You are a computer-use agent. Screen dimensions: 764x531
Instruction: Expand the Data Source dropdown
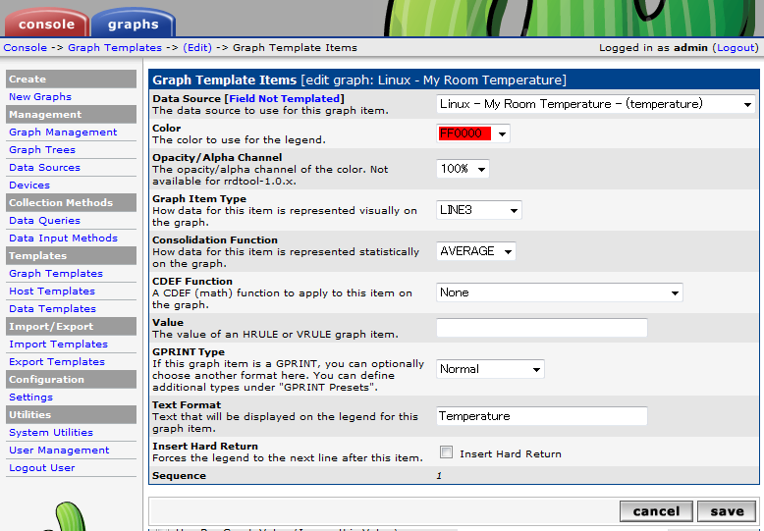coord(595,104)
